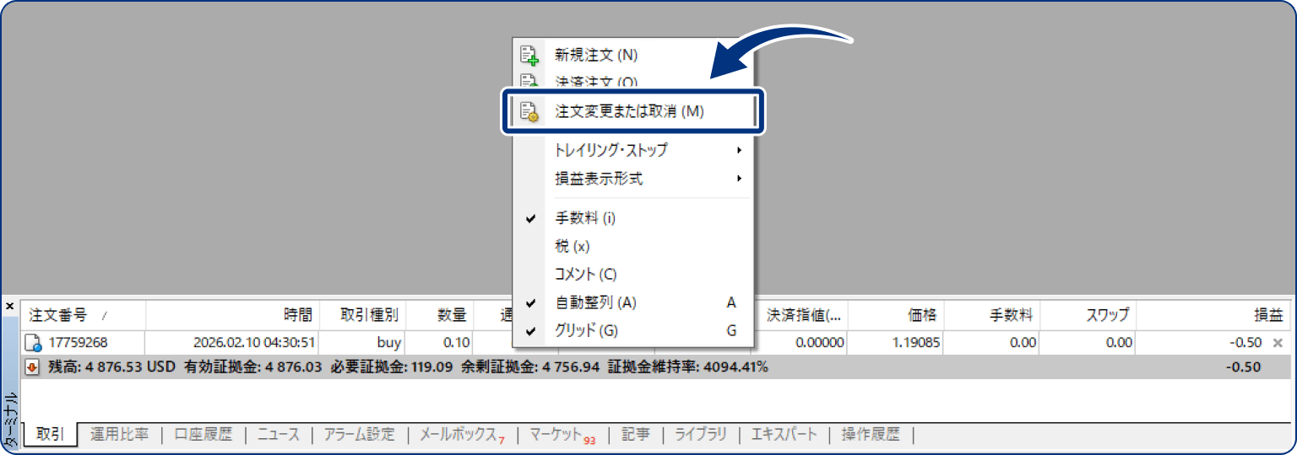Close the order via row X icon

tap(1278, 343)
